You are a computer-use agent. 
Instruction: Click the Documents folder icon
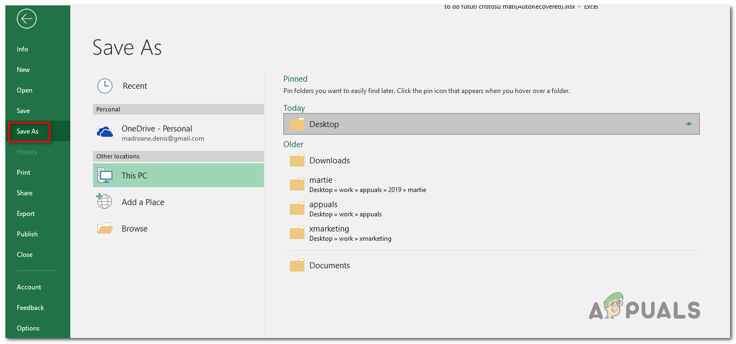(297, 266)
